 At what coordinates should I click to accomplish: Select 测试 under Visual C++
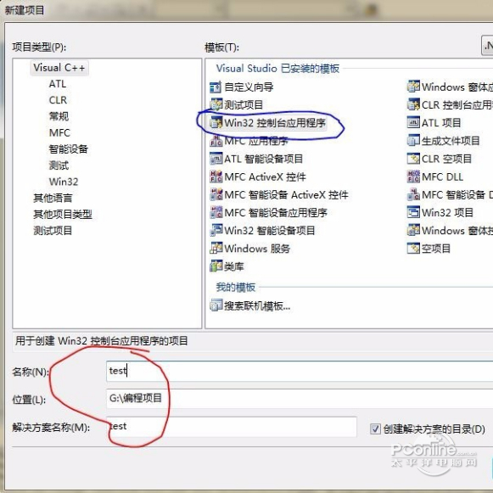coord(59,165)
